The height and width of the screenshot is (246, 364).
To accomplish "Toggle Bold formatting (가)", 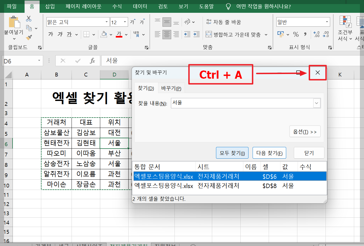I will click(51, 34).
